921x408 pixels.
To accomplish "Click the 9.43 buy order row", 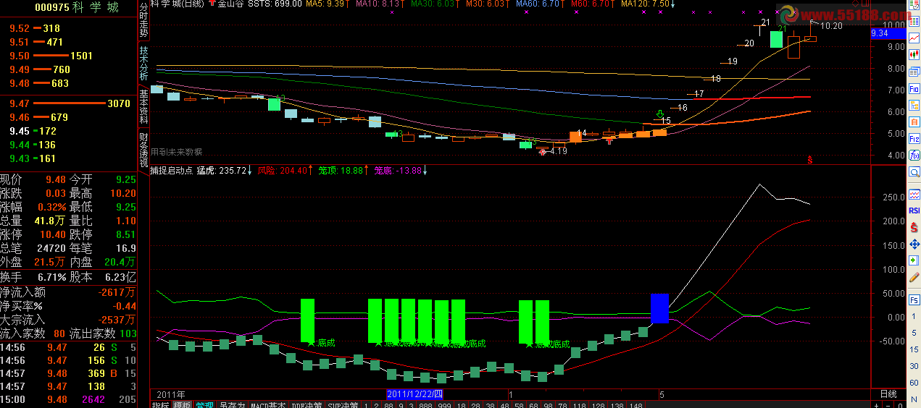I will point(69,158).
